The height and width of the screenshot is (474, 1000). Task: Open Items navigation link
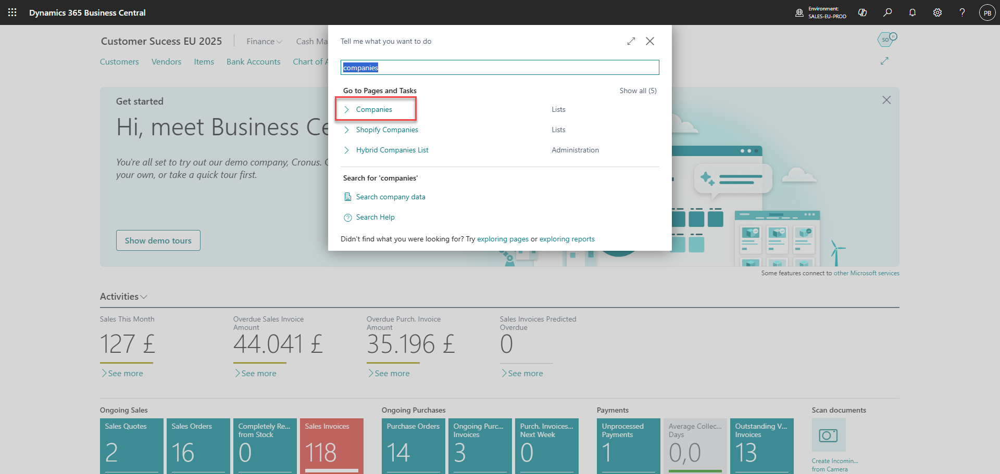point(204,61)
